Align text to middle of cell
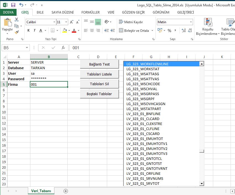Viewport: 235px width, 195px height. 92,22
